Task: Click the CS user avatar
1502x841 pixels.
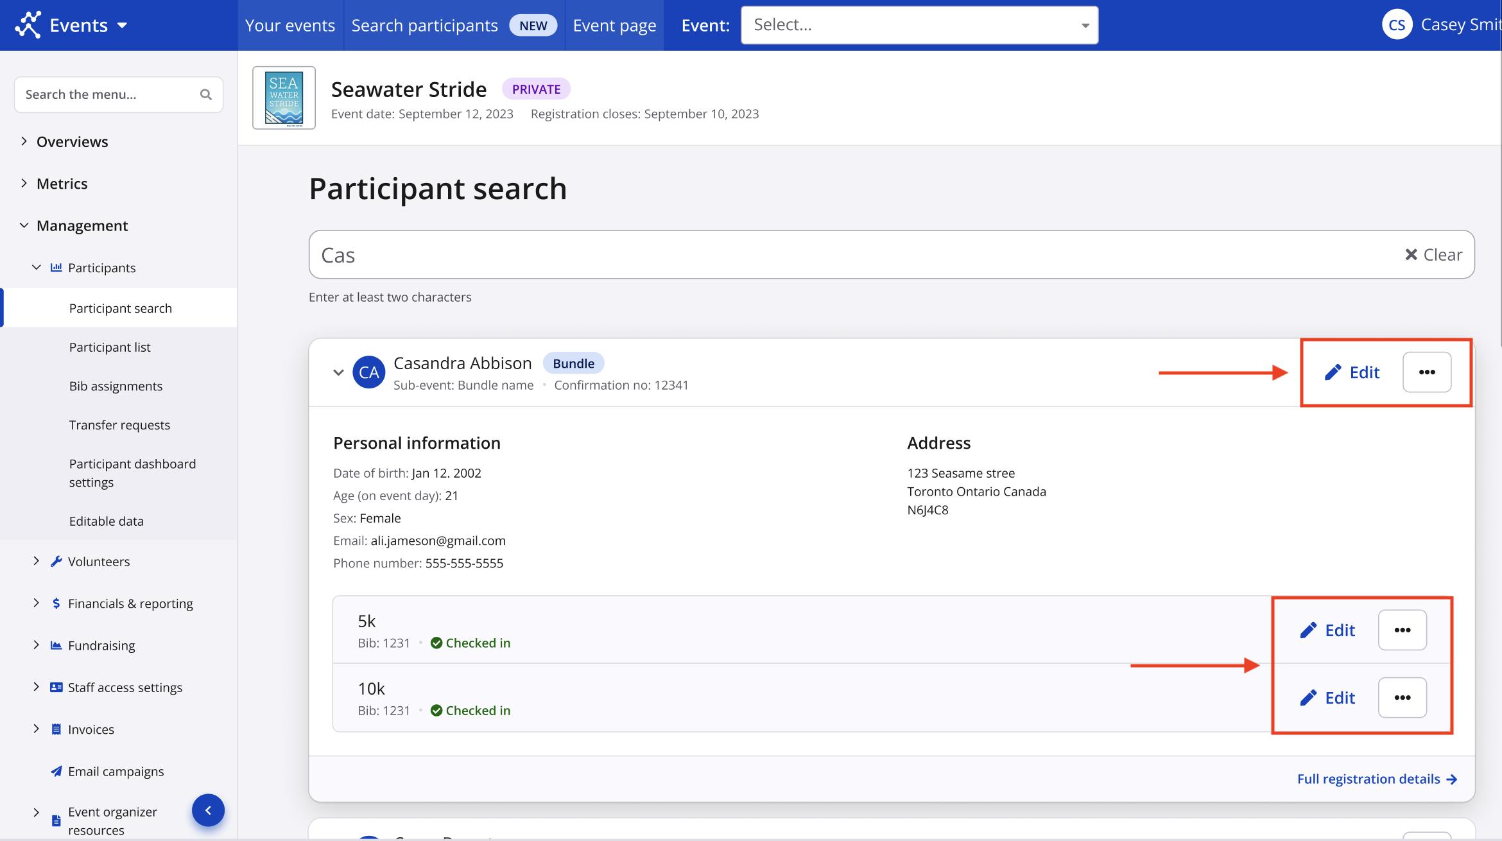Action: (x=1397, y=25)
